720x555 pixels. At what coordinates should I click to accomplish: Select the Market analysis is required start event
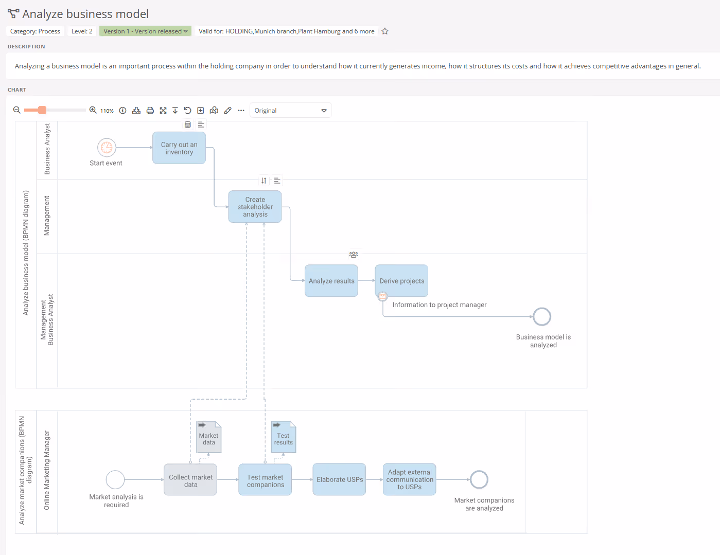coord(115,480)
